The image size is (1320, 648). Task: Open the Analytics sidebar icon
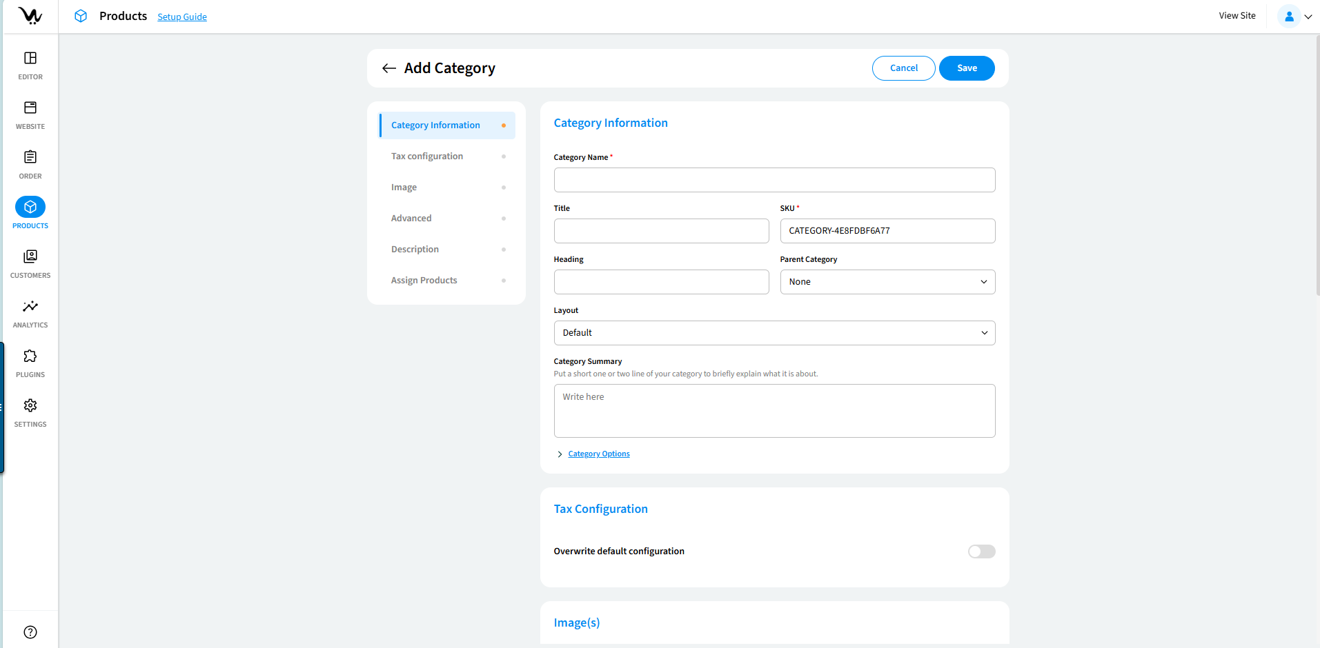pos(30,307)
